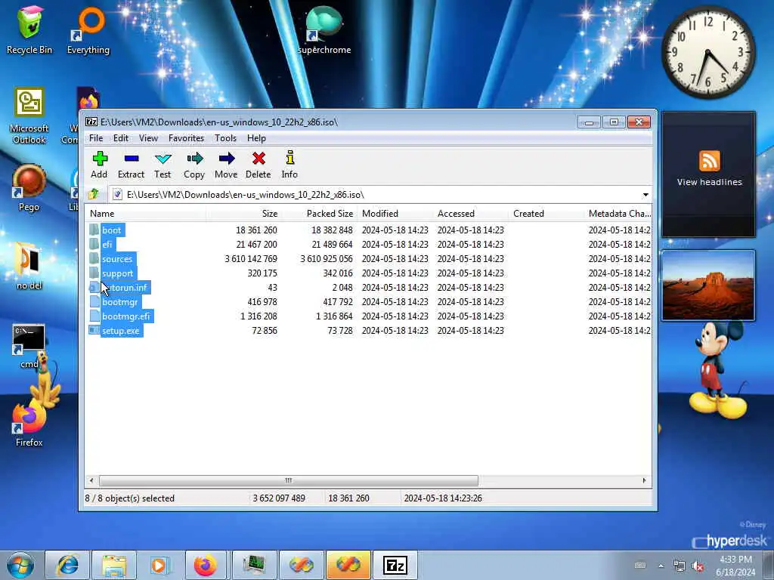Click the Extract toolbar icon

point(132,159)
